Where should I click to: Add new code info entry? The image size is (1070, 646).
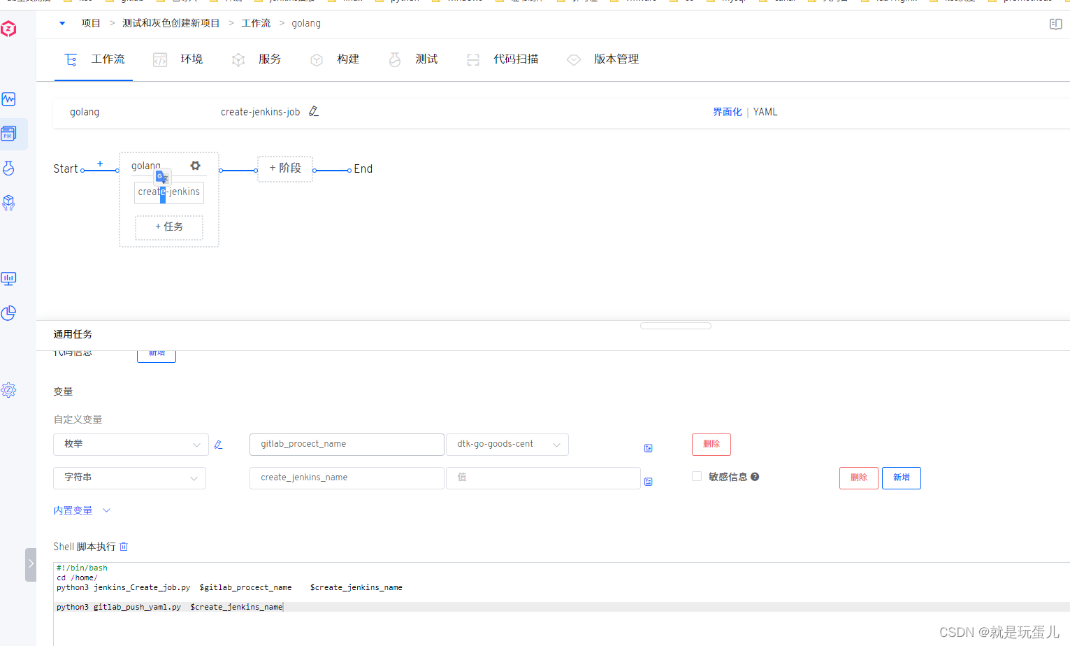157,355
